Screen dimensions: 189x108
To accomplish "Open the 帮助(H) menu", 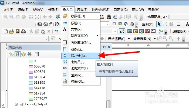I will point(154,10).
